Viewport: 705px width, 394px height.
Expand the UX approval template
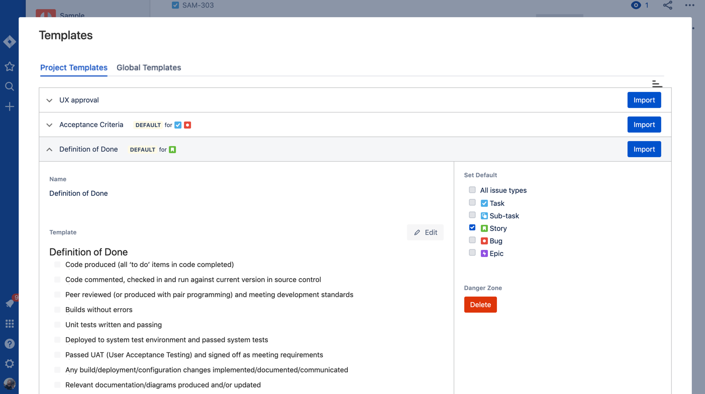[49, 100]
